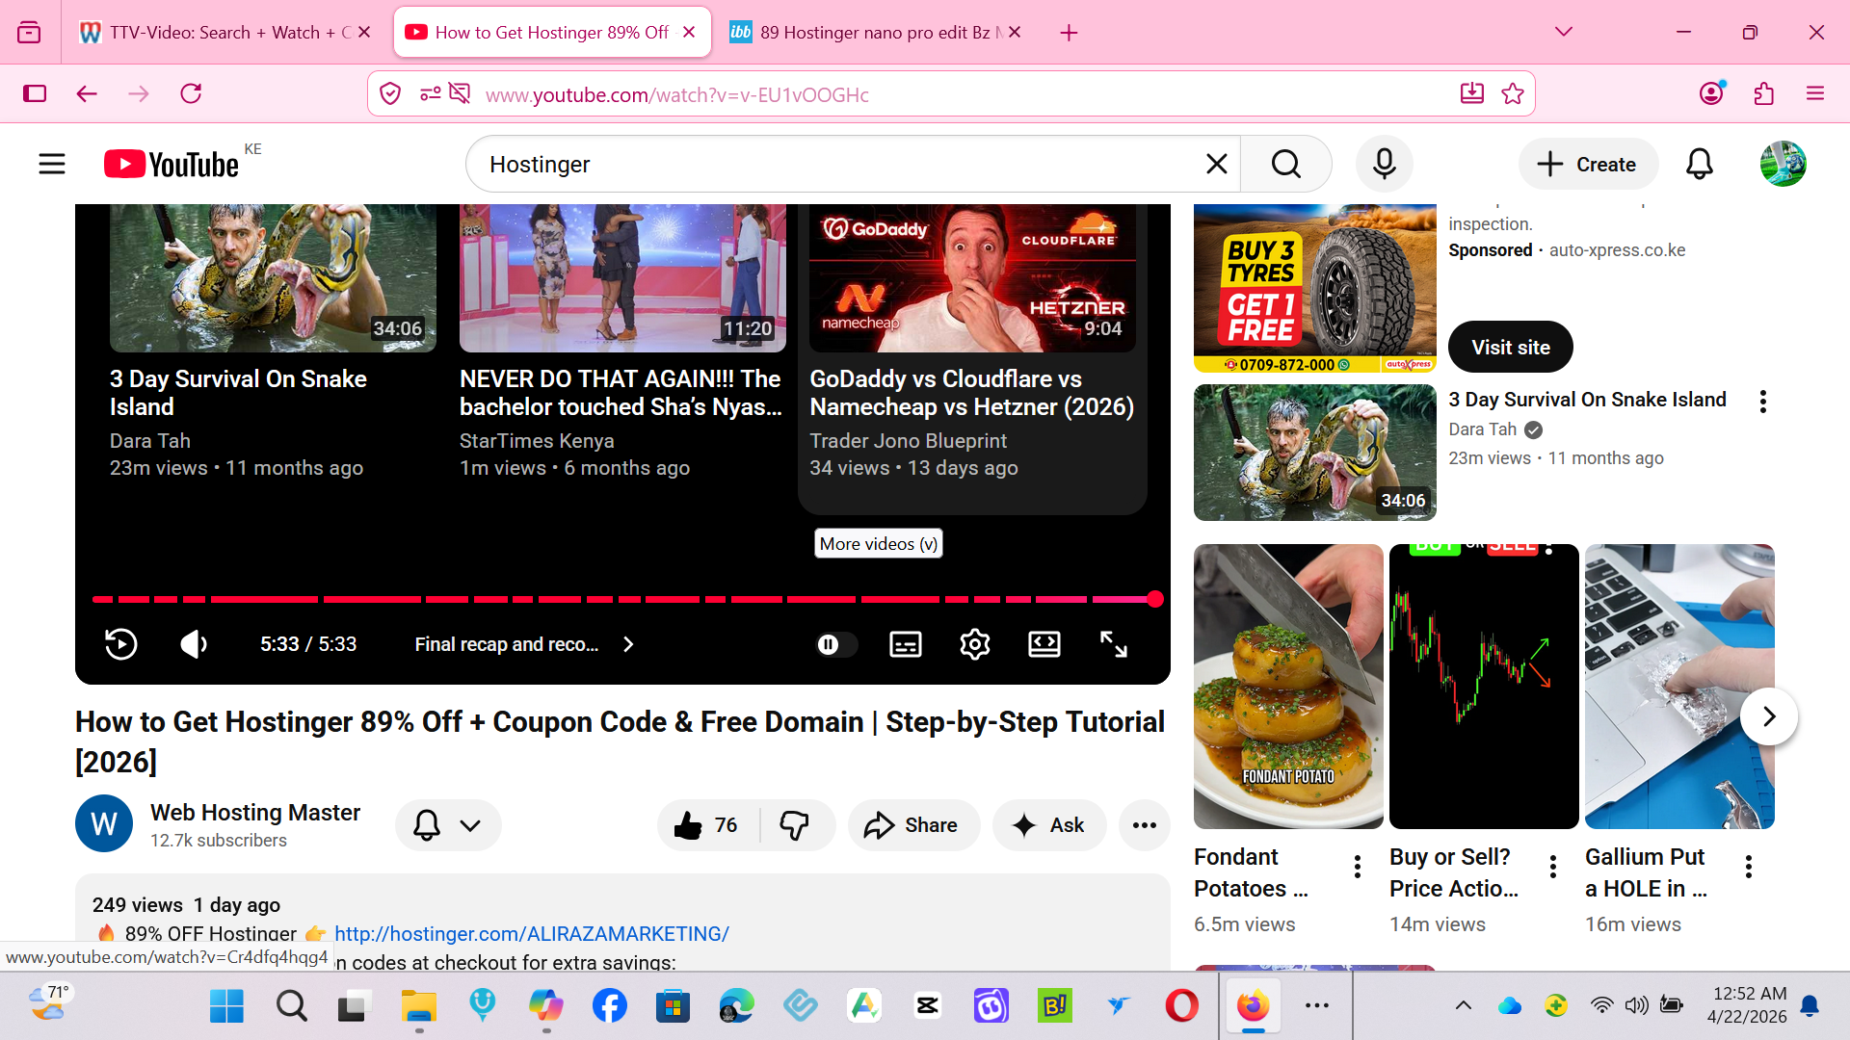The image size is (1850, 1040).
Task: Open the hostinger.com ALIRAZAMARKETING link
Action: (531, 934)
